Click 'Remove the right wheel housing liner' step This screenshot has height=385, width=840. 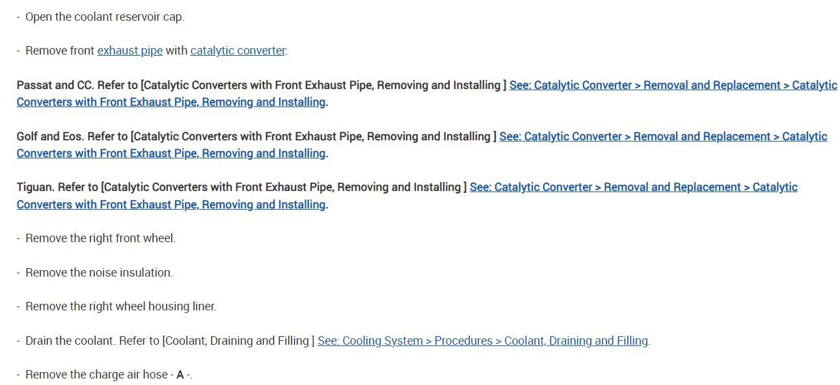coord(120,306)
